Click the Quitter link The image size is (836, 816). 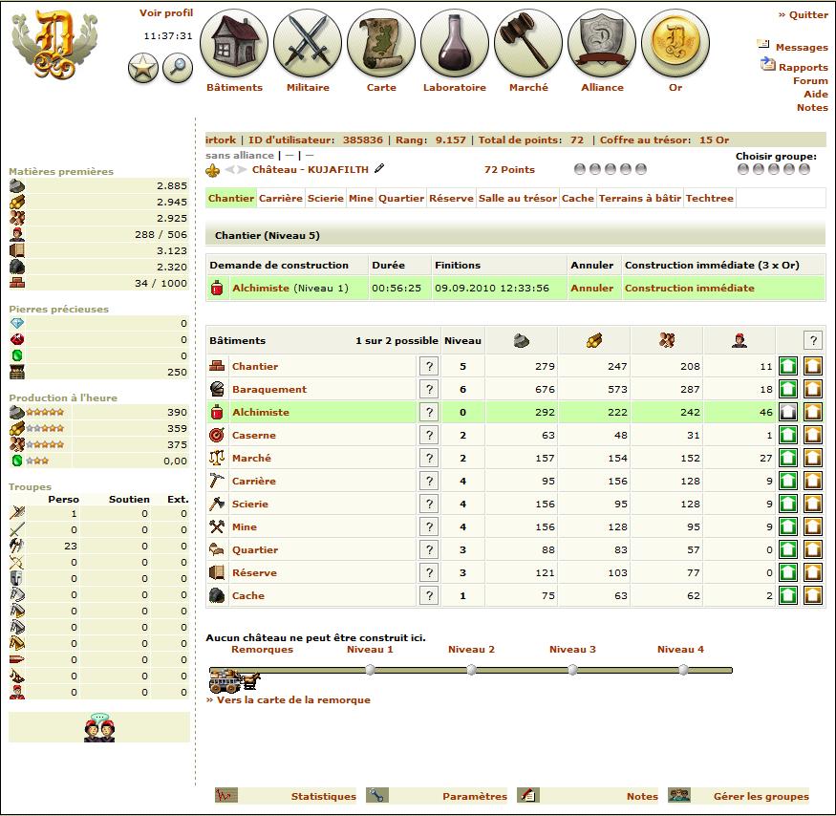click(804, 15)
